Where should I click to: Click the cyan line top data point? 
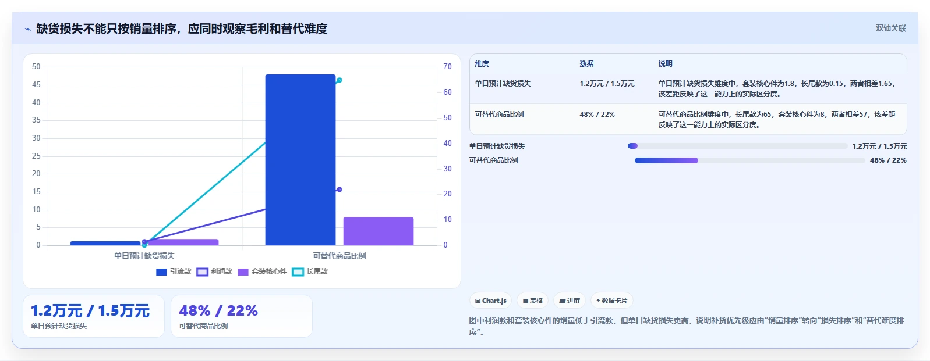(x=339, y=80)
